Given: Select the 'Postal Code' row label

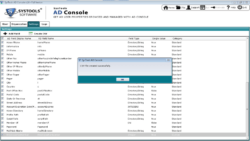Looking at the screenshot, I should 12,95.
